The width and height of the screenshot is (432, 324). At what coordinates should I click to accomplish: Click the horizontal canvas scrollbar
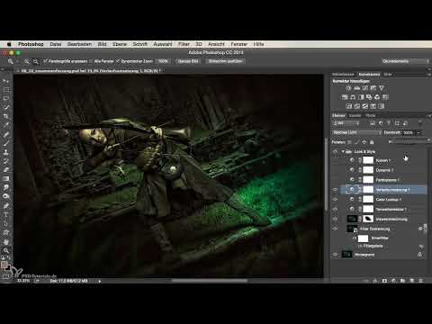[x=210, y=281]
